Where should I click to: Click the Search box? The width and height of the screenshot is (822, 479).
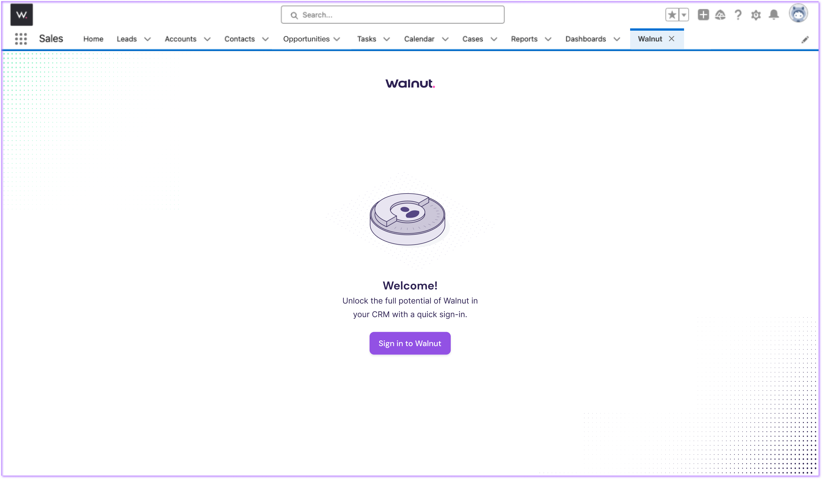(392, 15)
